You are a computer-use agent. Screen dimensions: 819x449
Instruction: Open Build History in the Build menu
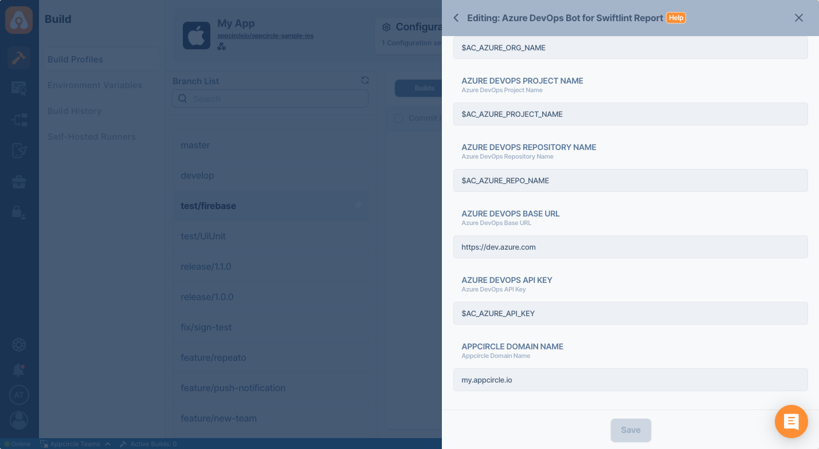click(75, 111)
